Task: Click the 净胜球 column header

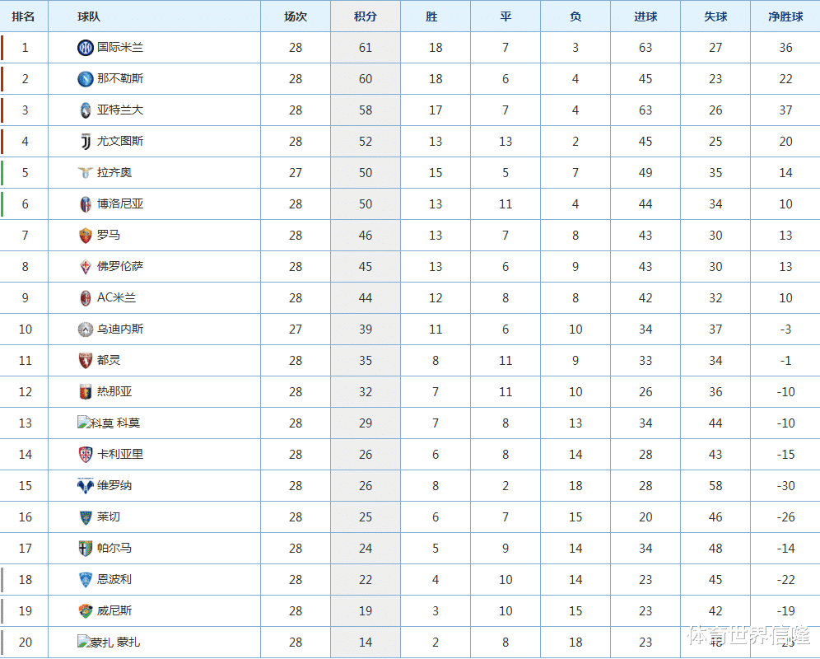Action: [x=785, y=16]
